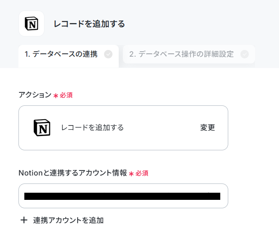
Task: Click the 必須 marker next to アクション
Action: coord(66,95)
